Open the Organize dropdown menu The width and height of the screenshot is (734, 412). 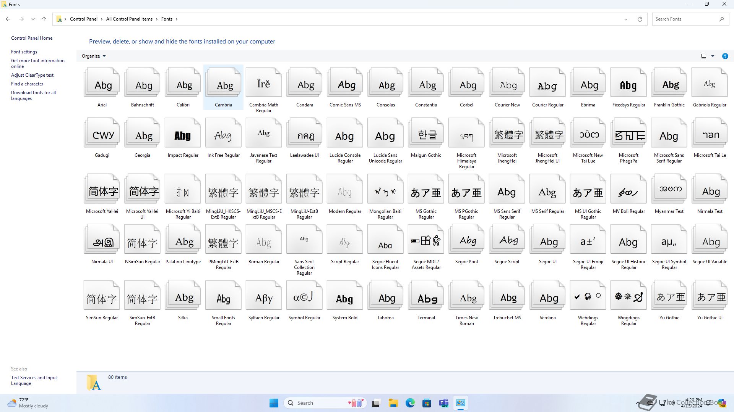coord(93,56)
